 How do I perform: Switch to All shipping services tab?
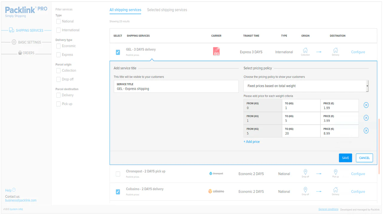point(125,10)
